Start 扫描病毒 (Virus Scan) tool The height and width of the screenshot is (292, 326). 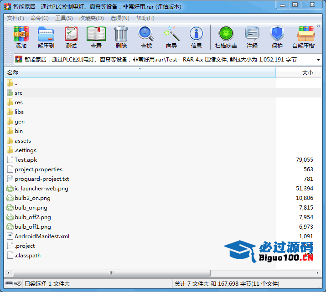tap(226, 37)
